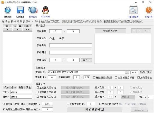Click the − button above site list
Image resolution: width=154 pixels, height=113 pixels.
point(17,29)
